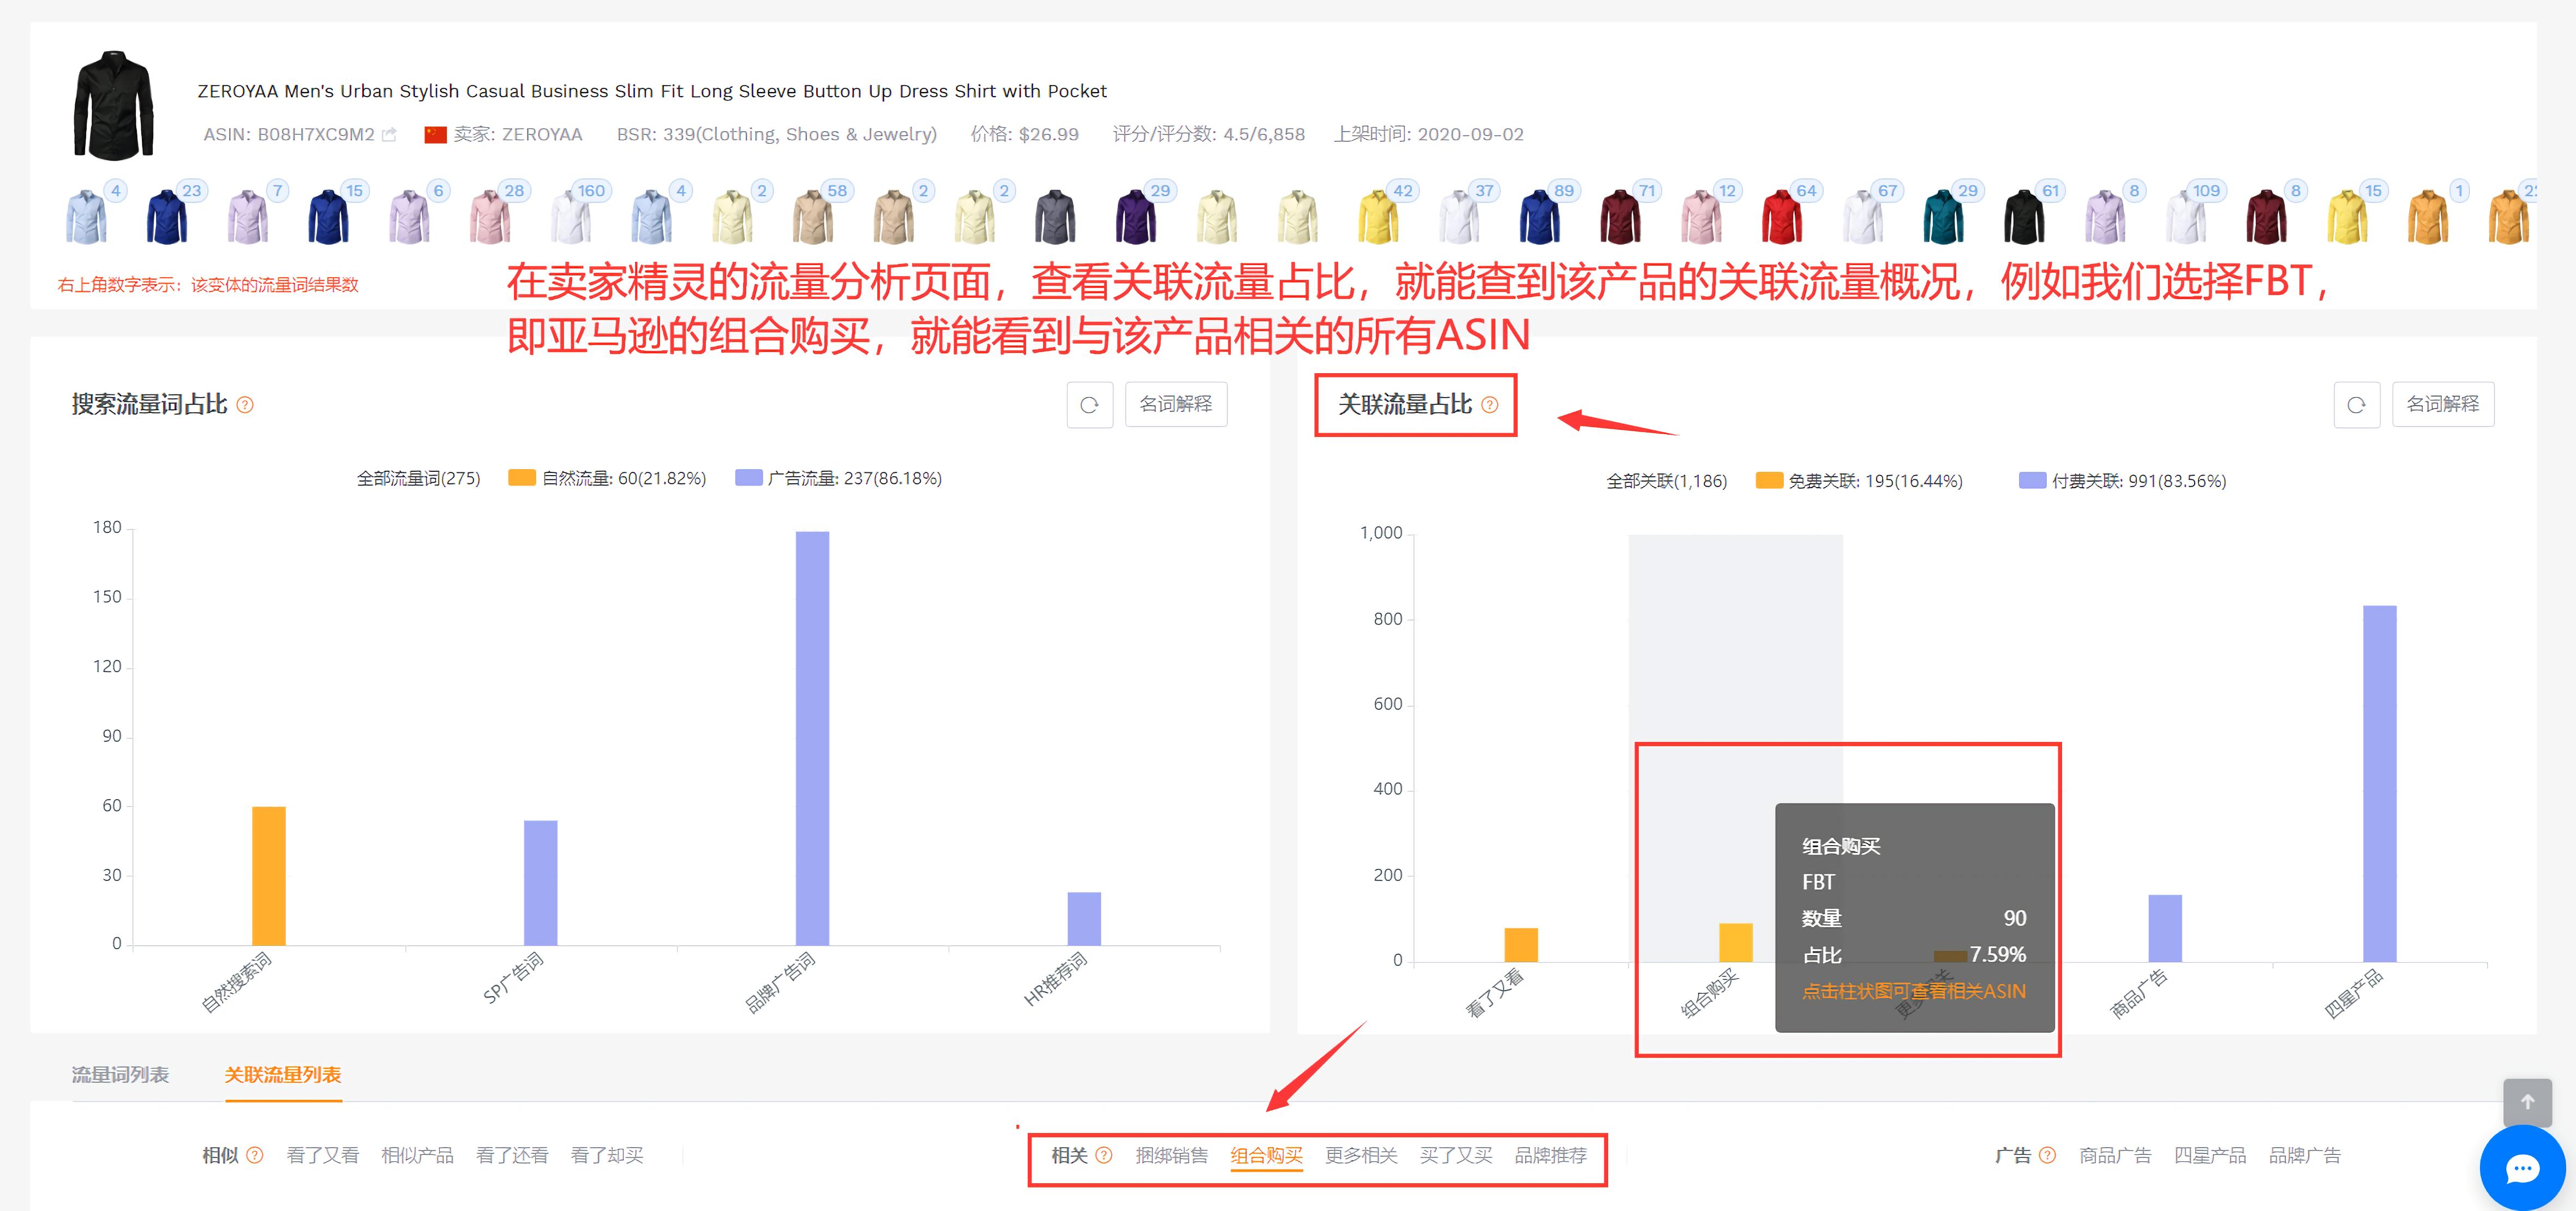This screenshot has width=2576, height=1211.
Task: Select the 看了又看 similarity link
Action: [x=322, y=1155]
